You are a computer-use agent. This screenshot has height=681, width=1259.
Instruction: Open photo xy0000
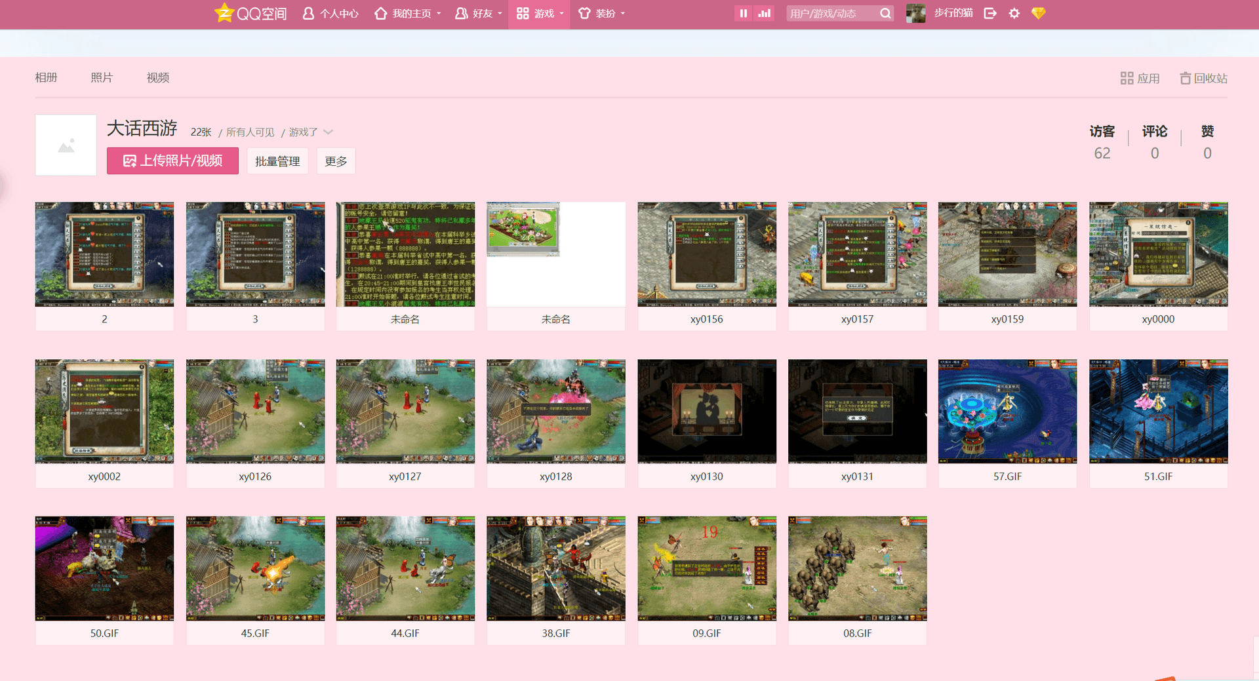coord(1158,254)
